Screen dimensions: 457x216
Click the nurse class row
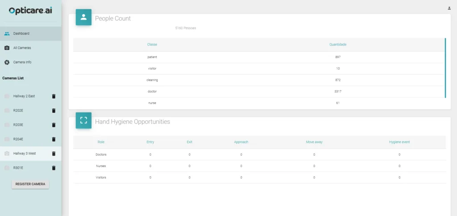[x=259, y=103]
